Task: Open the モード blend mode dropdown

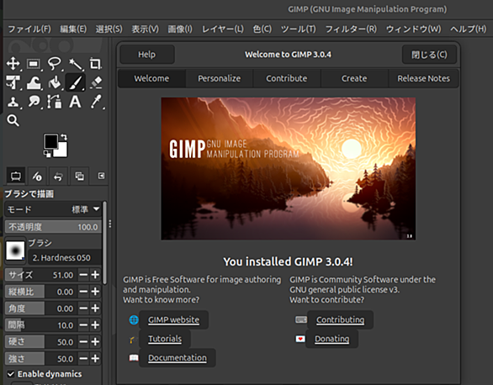Action: tap(54, 209)
